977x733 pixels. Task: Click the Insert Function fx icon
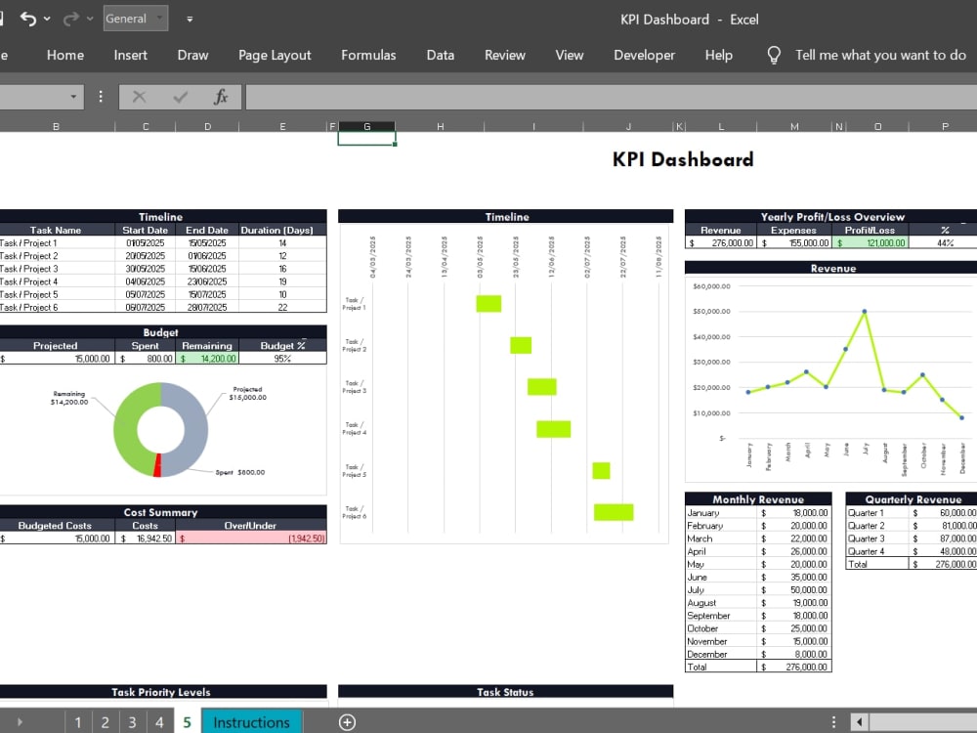pyautogui.click(x=221, y=97)
